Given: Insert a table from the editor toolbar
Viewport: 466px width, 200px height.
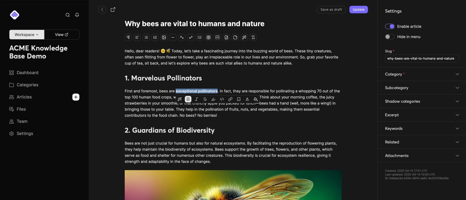Looking at the screenshot, I should click(x=209, y=37).
